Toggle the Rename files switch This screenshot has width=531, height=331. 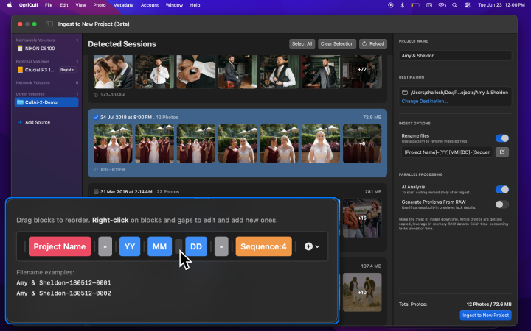[502, 138]
